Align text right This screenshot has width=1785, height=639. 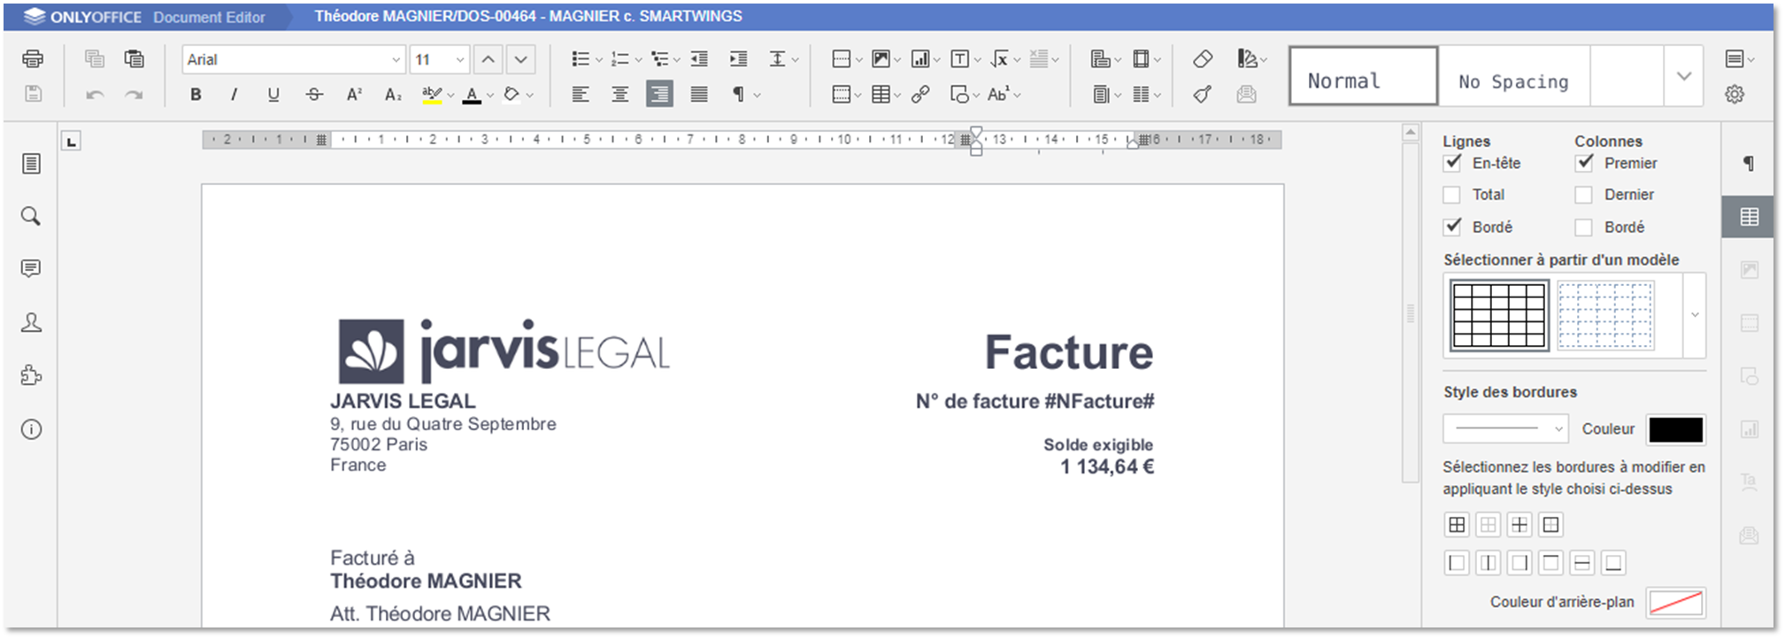coord(659,94)
